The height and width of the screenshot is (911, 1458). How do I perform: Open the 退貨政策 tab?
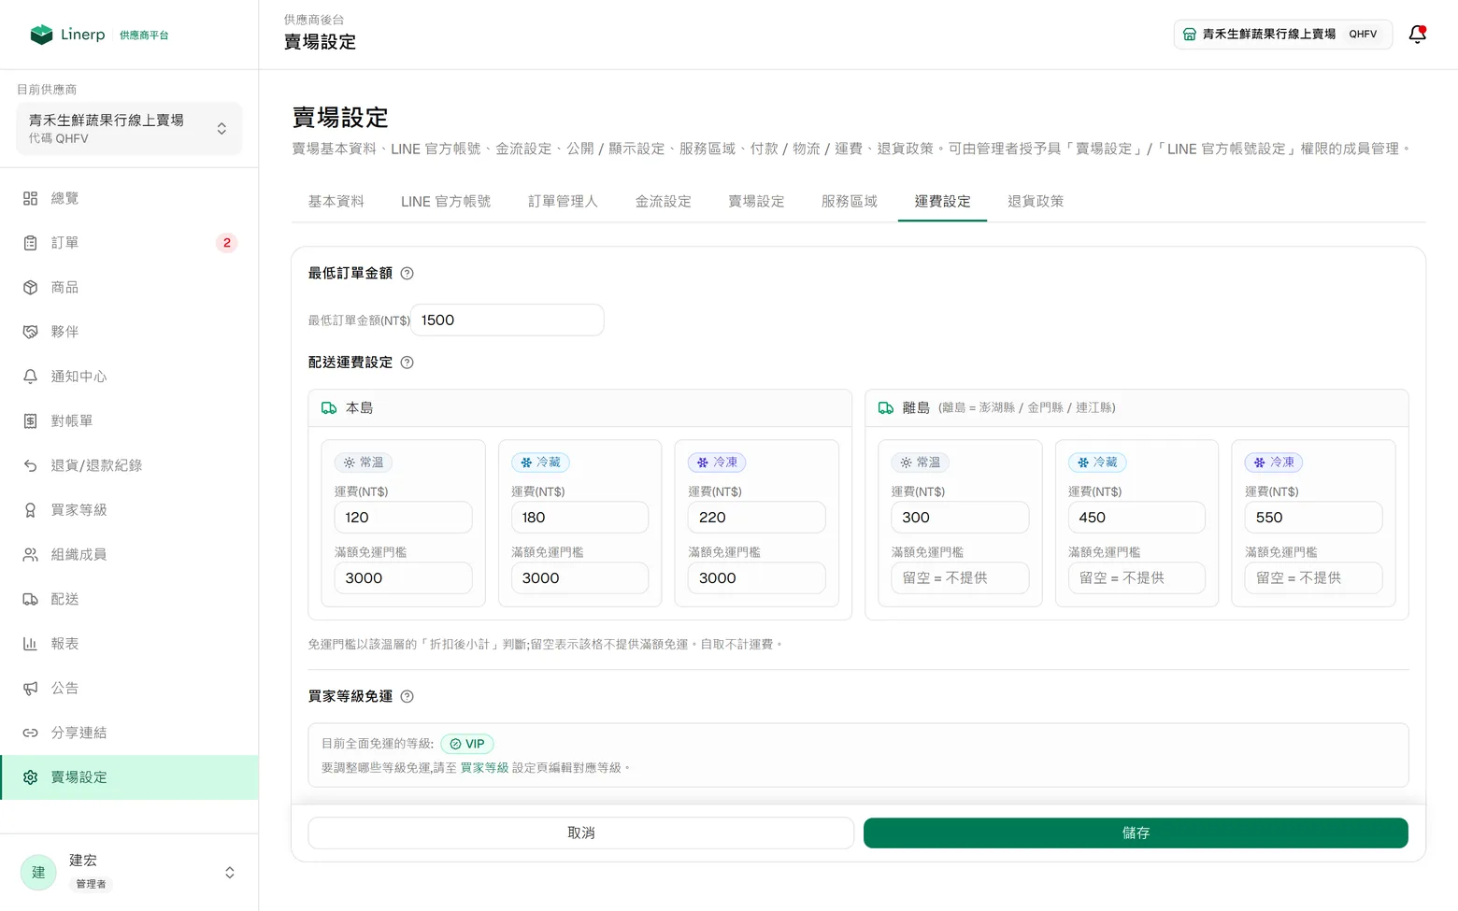tap(1036, 202)
